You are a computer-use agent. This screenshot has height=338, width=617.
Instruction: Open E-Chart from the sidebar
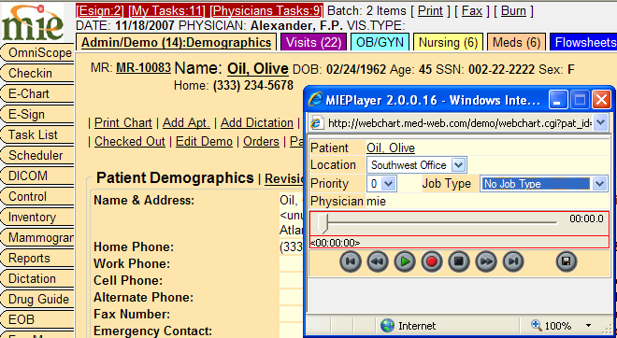37,93
